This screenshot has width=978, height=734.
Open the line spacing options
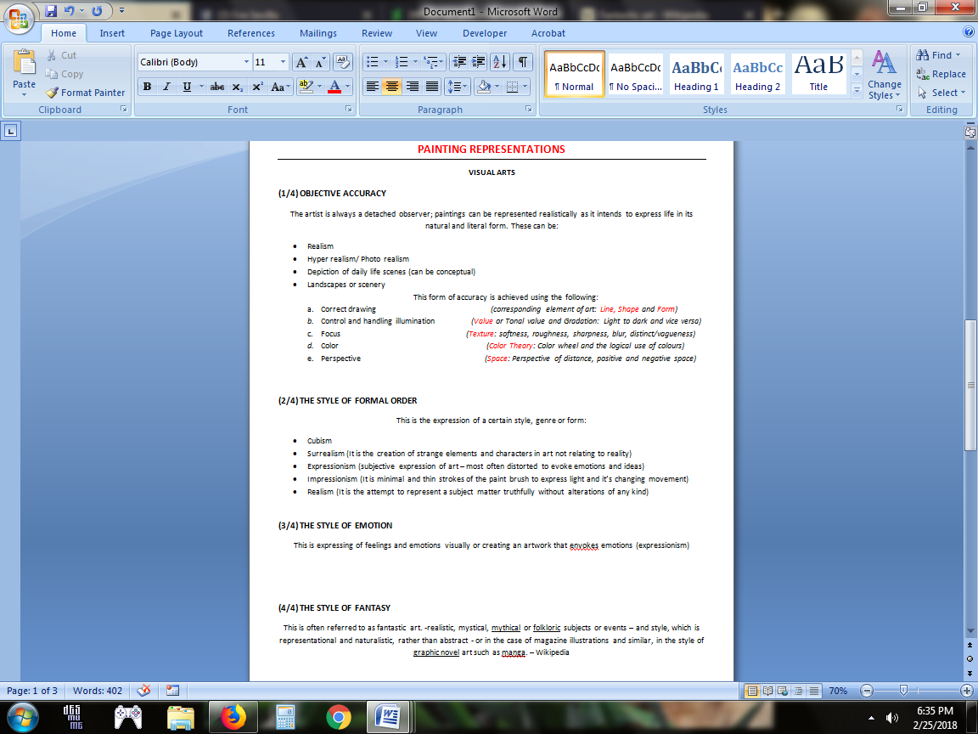pyautogui.click(x=458, y=87)
